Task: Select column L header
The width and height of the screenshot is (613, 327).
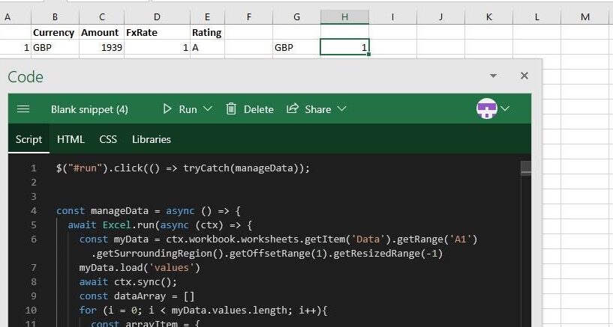Action: pyautogui.click(x=536, y=16)
